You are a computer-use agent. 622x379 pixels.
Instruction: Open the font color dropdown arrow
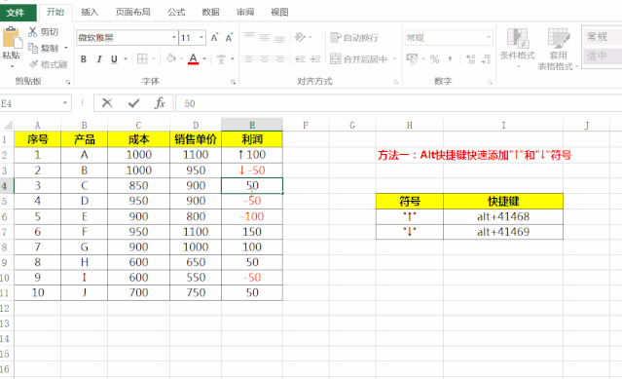[x=204, y=59]
